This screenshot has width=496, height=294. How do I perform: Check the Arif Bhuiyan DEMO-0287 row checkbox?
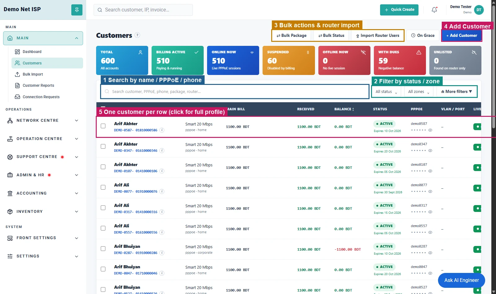click(103, 249)
